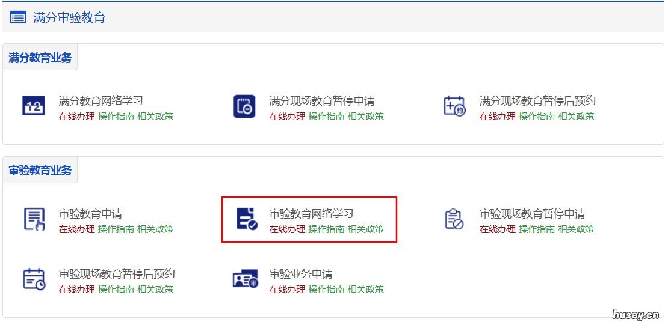Click the list icon beside 满分审验教育 header
Image resolution: width=668 pixels, height=325 pixels.
pos(18,18)
